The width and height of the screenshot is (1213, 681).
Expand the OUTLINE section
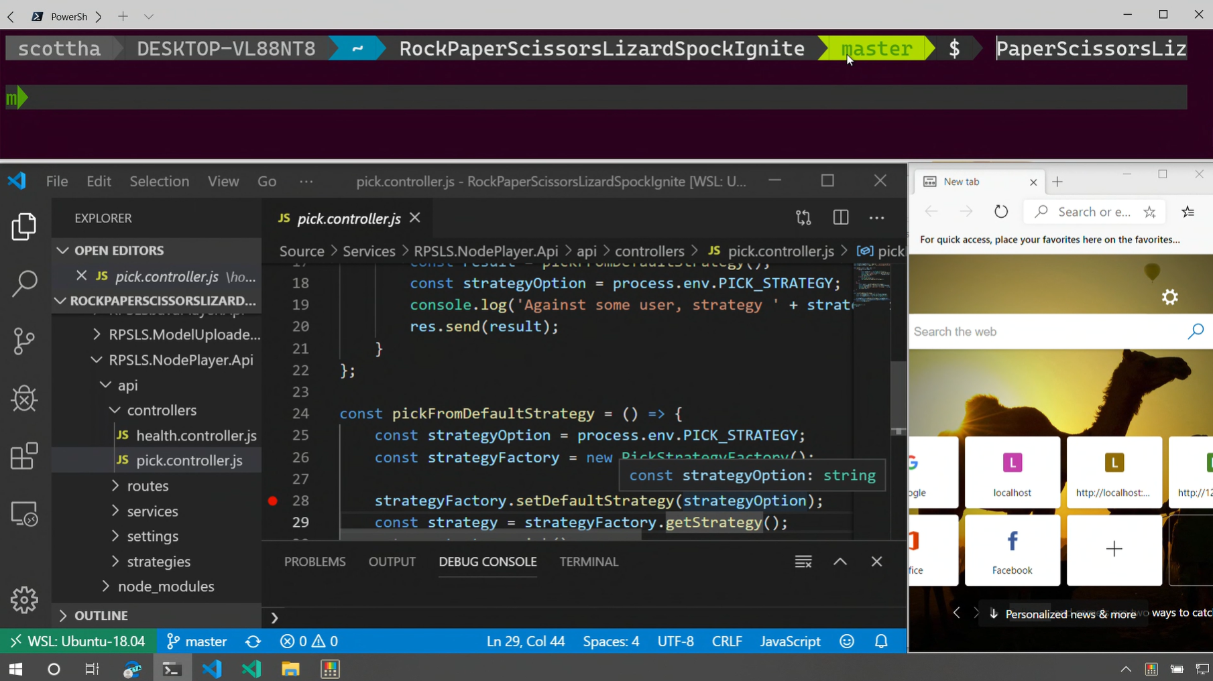tap(101, 615)
